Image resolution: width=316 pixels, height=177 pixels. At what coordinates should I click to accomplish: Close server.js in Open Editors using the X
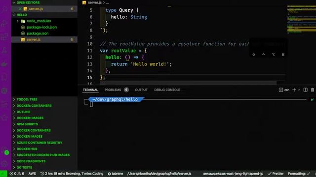click(20, 9)
